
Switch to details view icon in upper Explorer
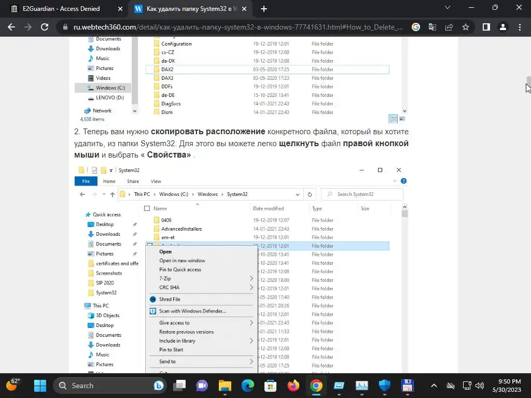click(393, 119)
